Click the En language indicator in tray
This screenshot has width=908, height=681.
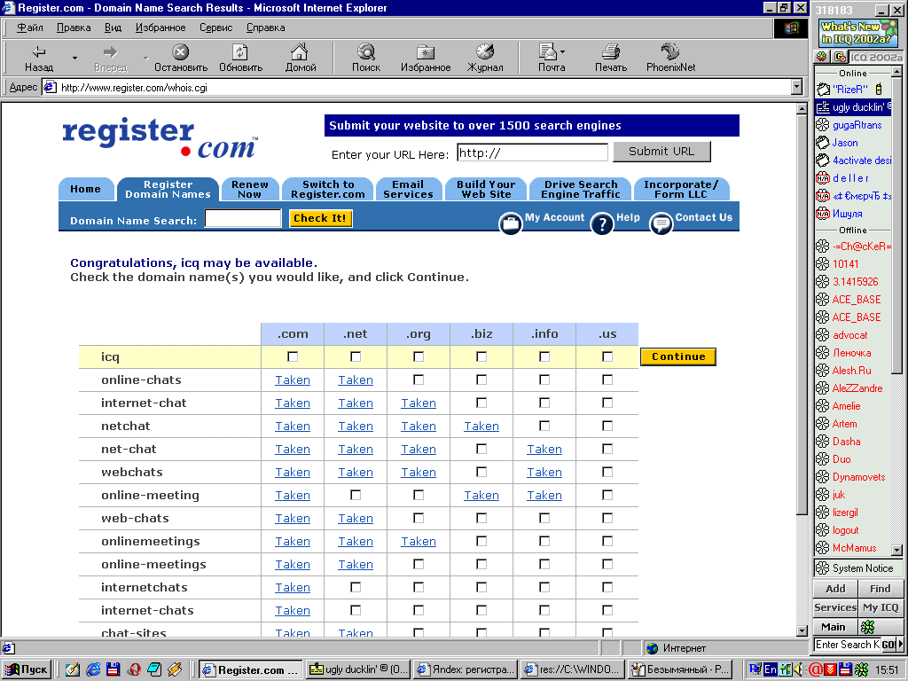[x=770, y=669]
